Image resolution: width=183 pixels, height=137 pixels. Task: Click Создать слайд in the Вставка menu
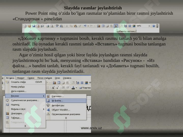(18, 82)
